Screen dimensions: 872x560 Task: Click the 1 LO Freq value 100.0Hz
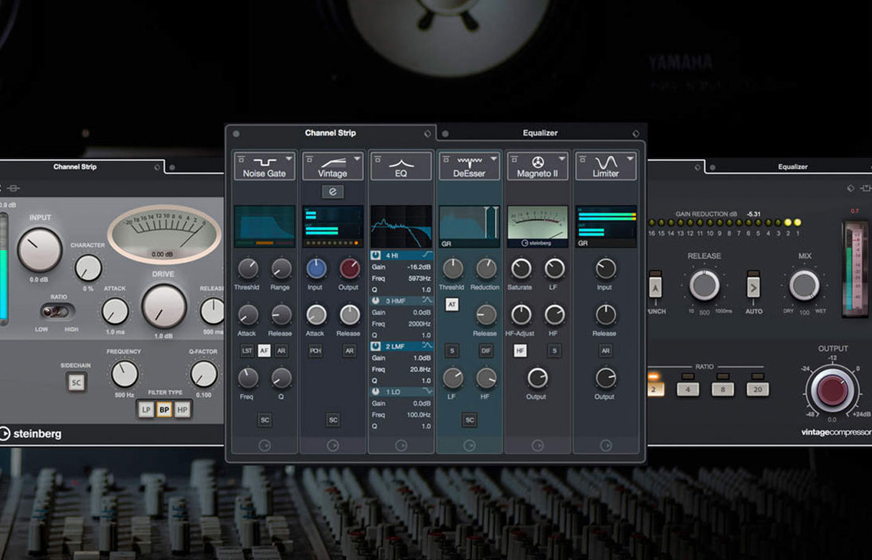pyautogui.click(x=419, y=414)
